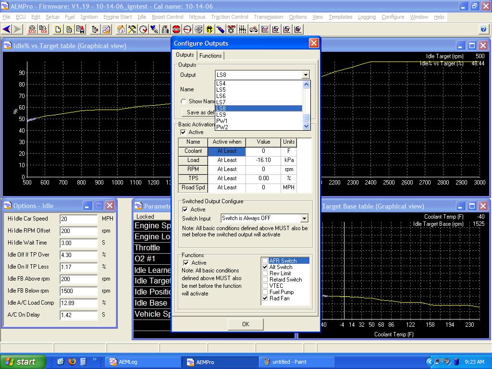The width and height of the screenshot is (492, 369).
Task: Toggle the Basic Activation Active checkbox
Action: coord(183,132)
